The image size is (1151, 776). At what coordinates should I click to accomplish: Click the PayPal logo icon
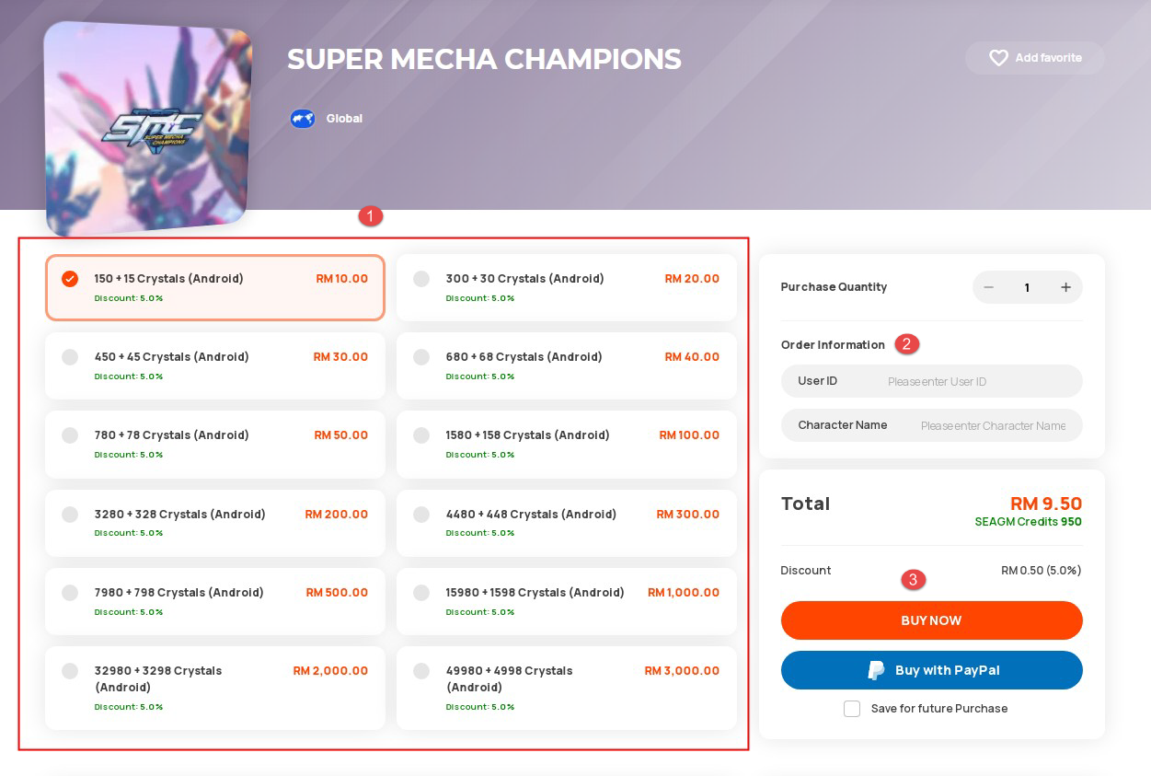point(876,670)
